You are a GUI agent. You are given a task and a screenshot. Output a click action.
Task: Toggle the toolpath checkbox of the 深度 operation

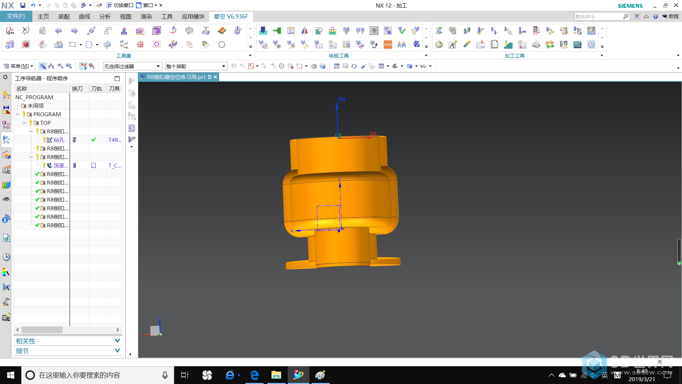pos(93,165)
